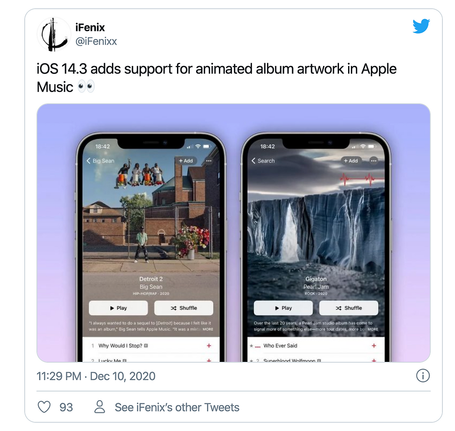Tap plus icon next to Who Ever Said
The height and width of the screenshot is (431, 455).
click(x=374, y=346)
